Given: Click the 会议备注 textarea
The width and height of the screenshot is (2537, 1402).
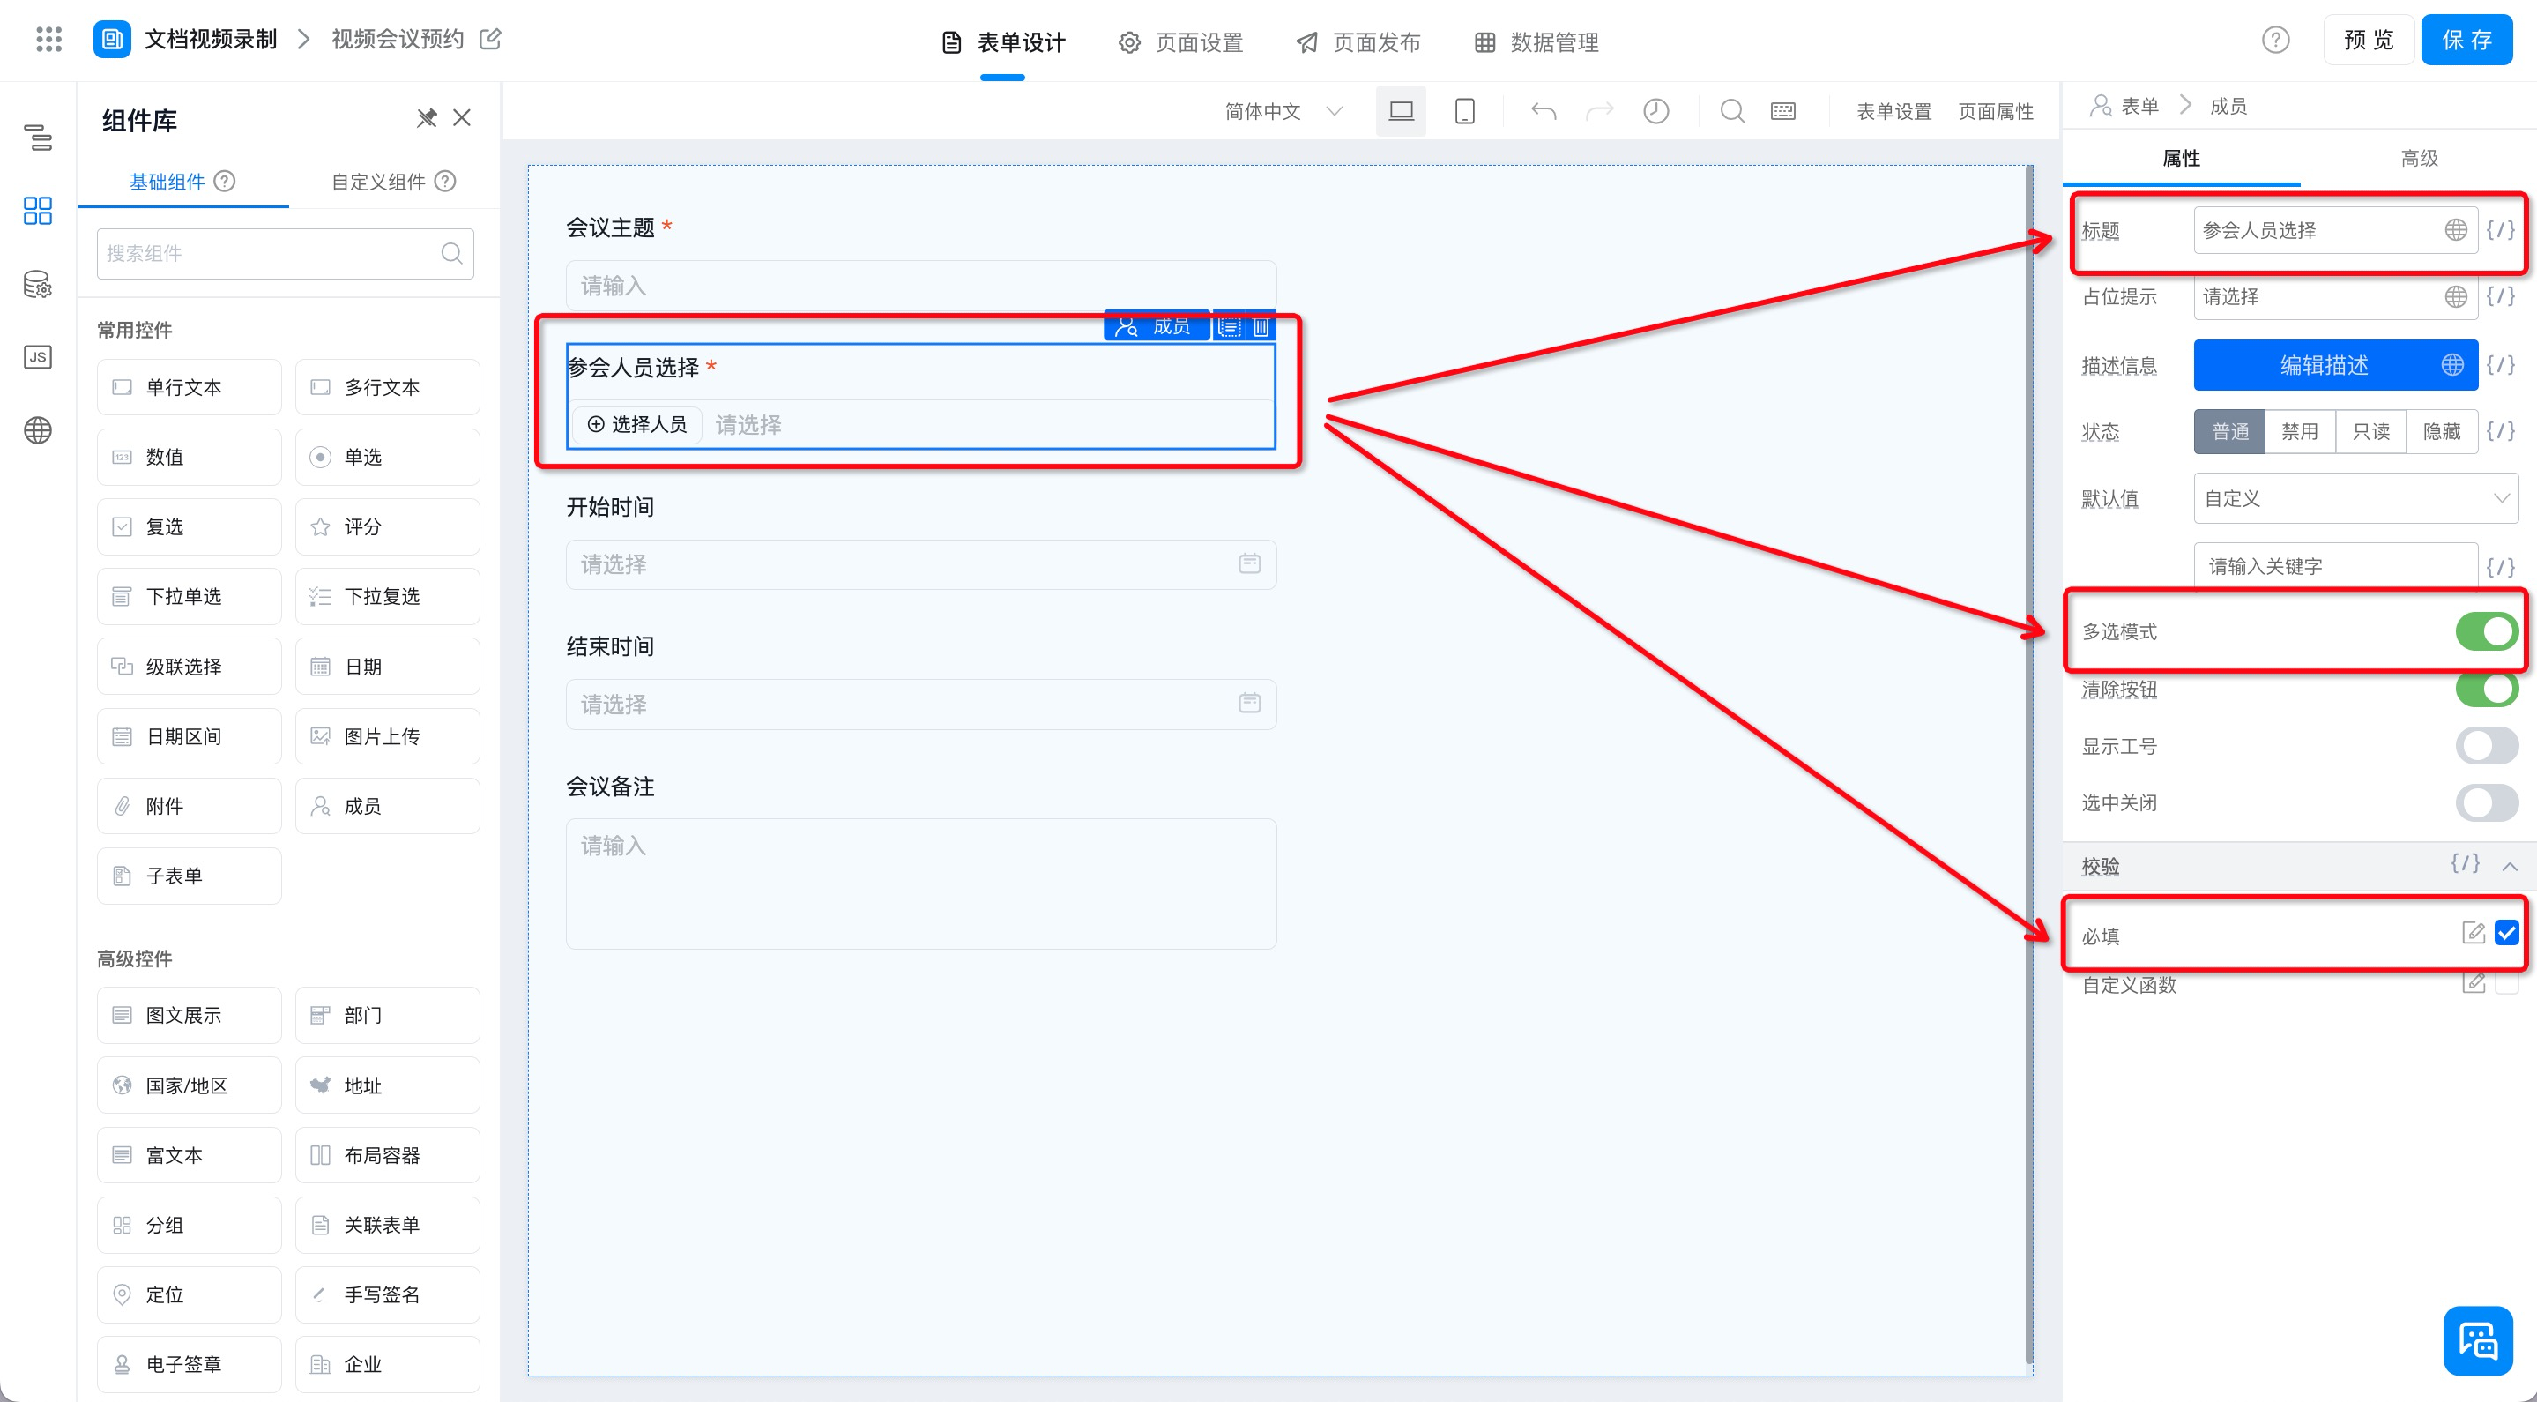Looking at the screenshot, I should point(921,884).
